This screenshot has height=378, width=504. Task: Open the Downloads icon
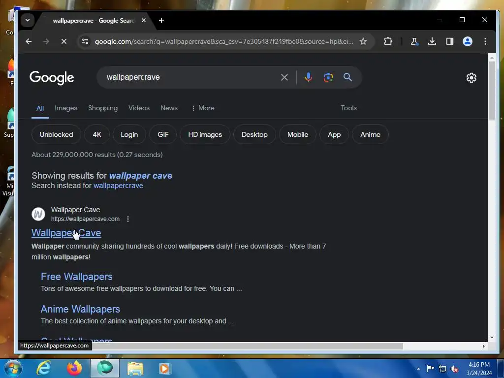[432, 41]
